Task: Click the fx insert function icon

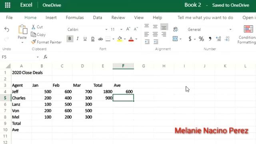Action: point(45,57)
